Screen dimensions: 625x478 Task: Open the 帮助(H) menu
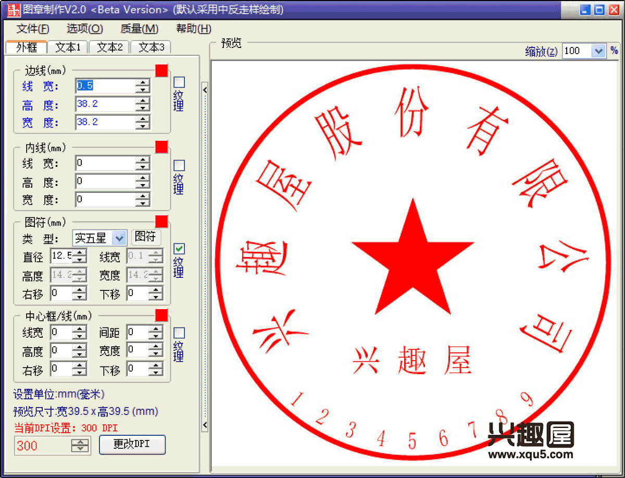coord(194,29)
